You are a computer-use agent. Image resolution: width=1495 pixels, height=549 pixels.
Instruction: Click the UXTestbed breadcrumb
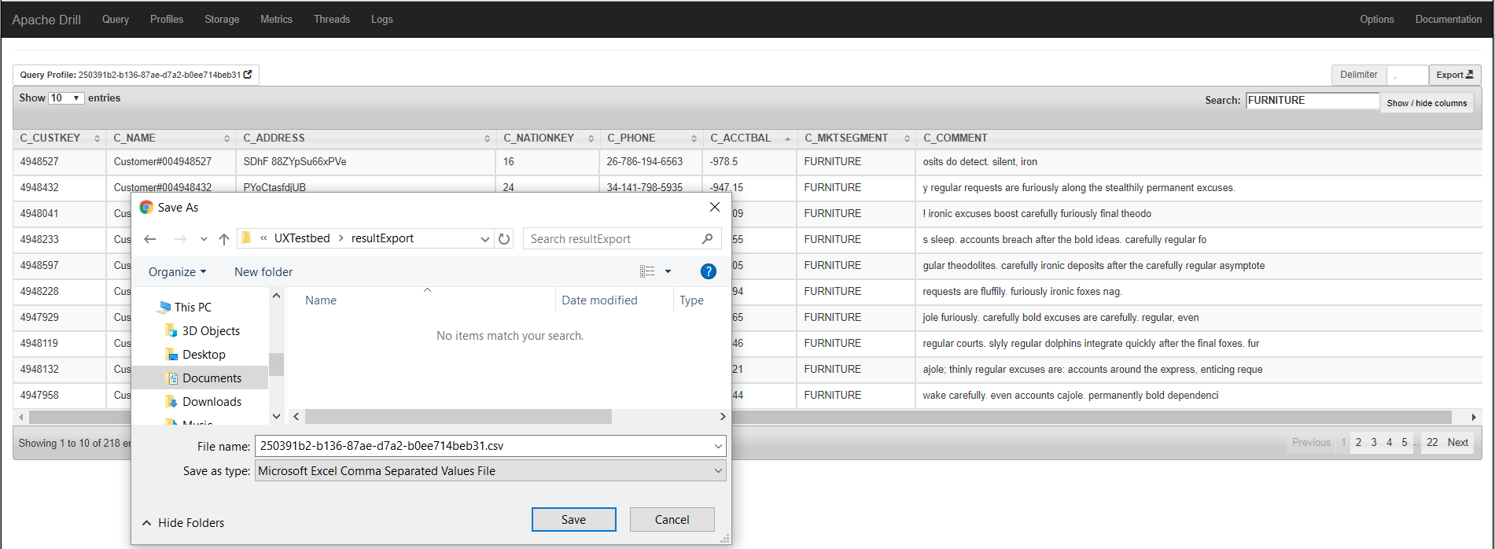(x=302, y=238)
